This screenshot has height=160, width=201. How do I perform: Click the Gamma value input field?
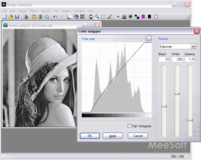(190, 59)
